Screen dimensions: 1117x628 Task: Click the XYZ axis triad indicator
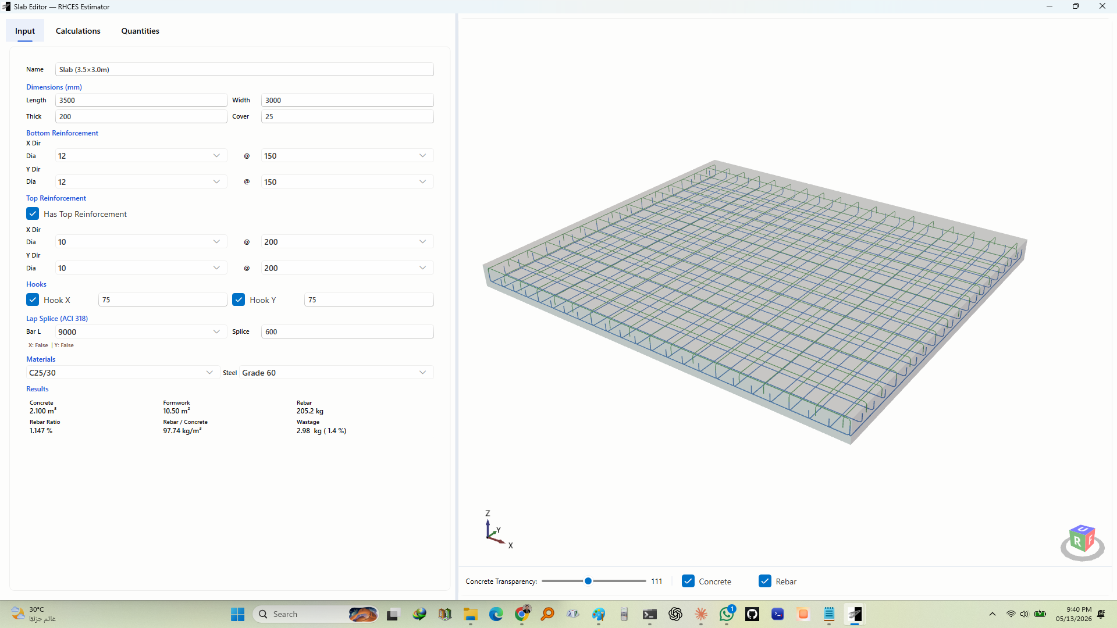pyautogui.click(x=499, y=529)
